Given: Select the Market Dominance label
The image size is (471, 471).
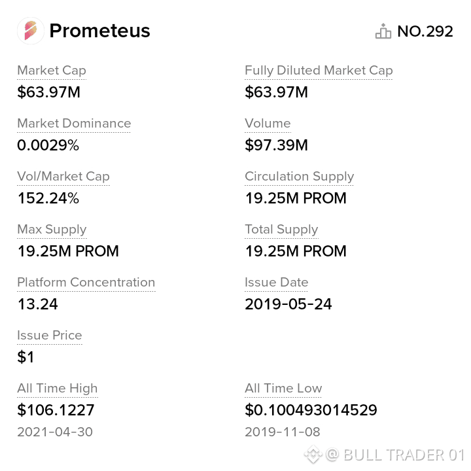Looking at the screenshot, I should point(74,123).
